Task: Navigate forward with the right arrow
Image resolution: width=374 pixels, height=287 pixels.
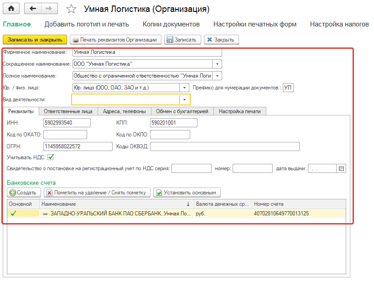Action: pyautogui.click(x=49, y=9)
